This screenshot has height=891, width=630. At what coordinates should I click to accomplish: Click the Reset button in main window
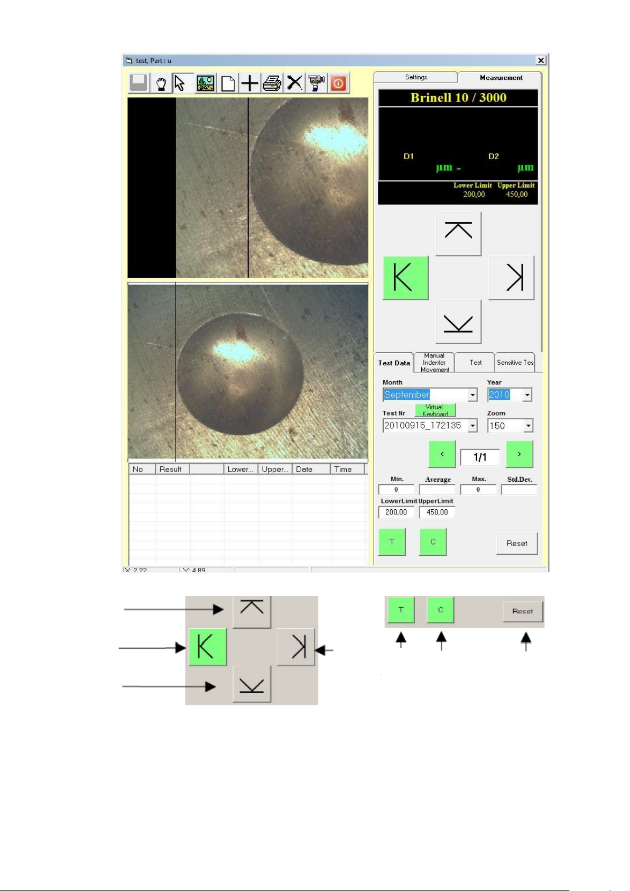(x=517, y=544)
